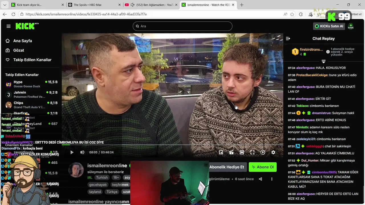
Task: Click the IRL category link
Action: tap(90, 177)
